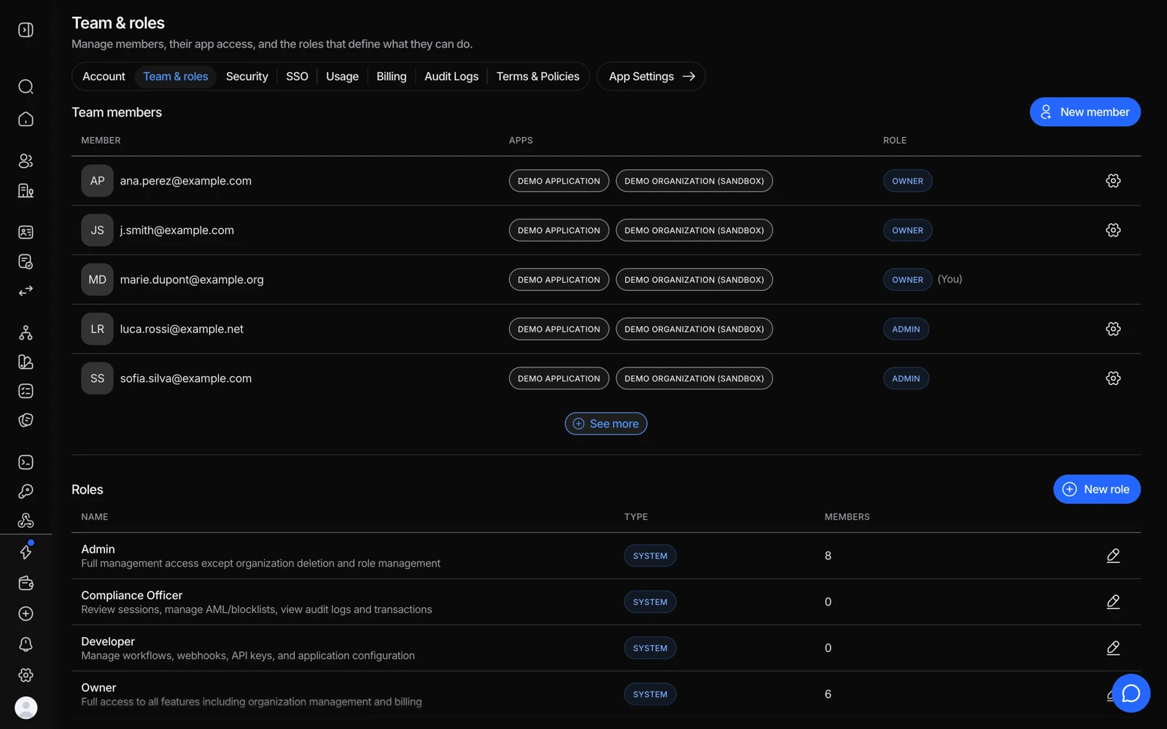Screen dimensions: 1167x729
Task: Open the transactions arrows sidebar icon
Action: point(26,290)
